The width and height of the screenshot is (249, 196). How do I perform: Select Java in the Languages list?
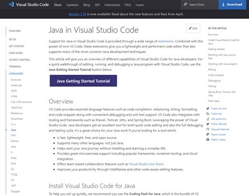click(x=14, y=130)
